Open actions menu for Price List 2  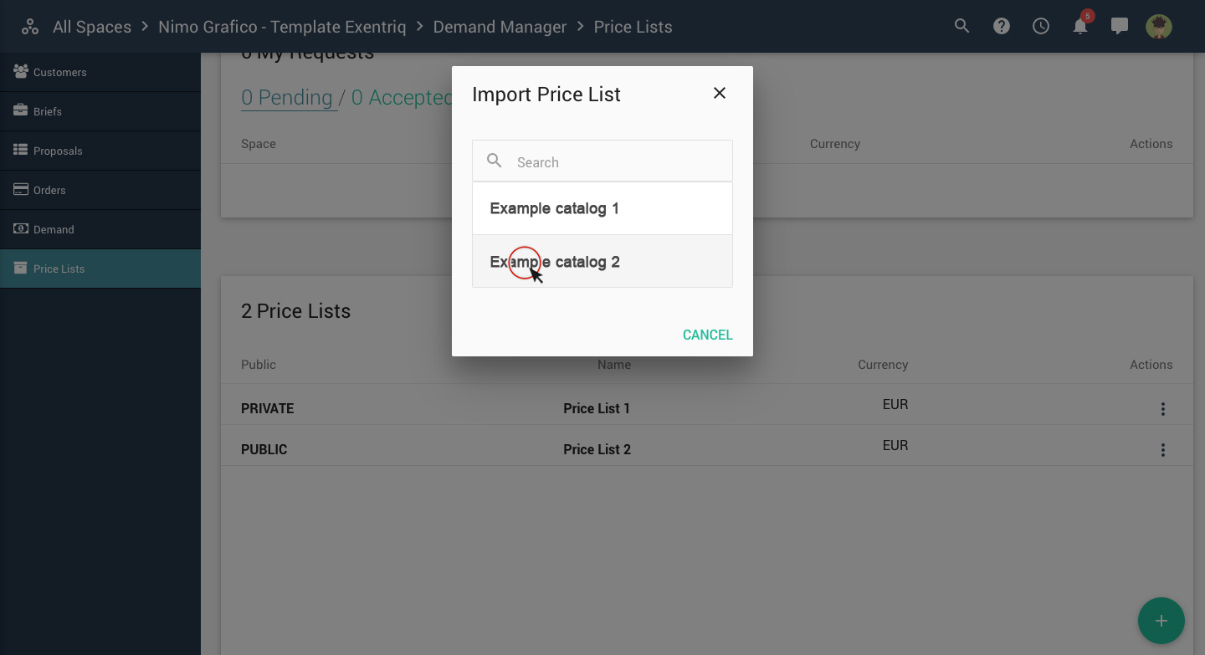1163,450
